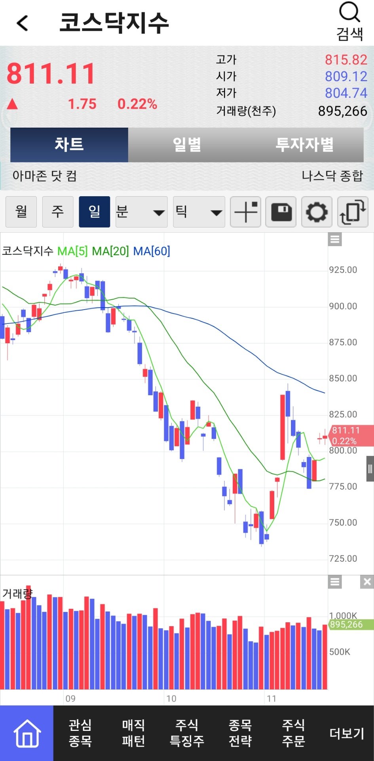Open 관심종목 in the bottom menu
The width and height of the screenshot is (374, 761).
point(80,733)
